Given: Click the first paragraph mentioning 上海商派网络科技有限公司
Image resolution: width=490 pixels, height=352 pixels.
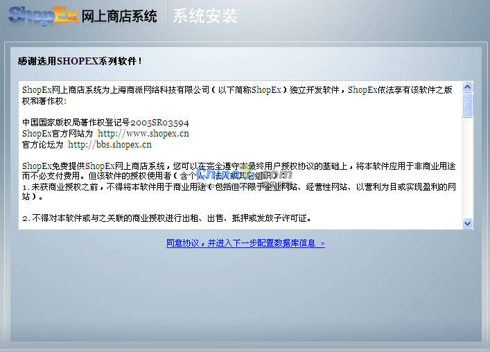Looking at the screenshot, I should (238, 95).
